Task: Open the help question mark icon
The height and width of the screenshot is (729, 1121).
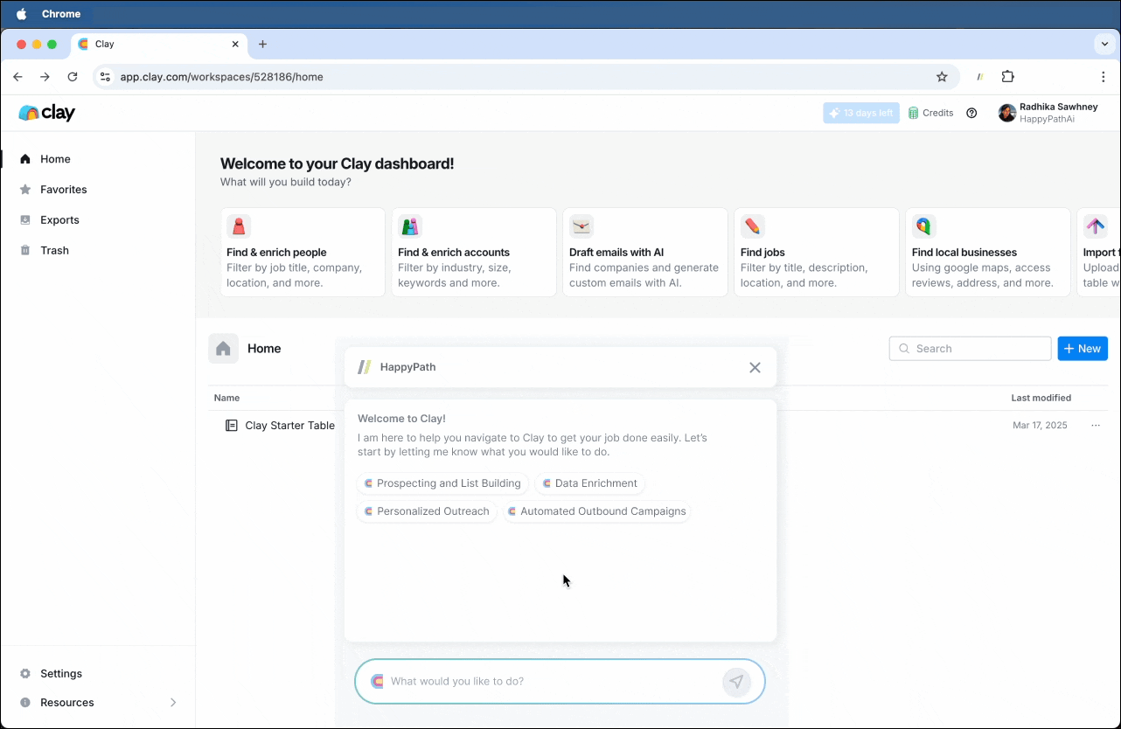Action: click(x=971, y=113)
